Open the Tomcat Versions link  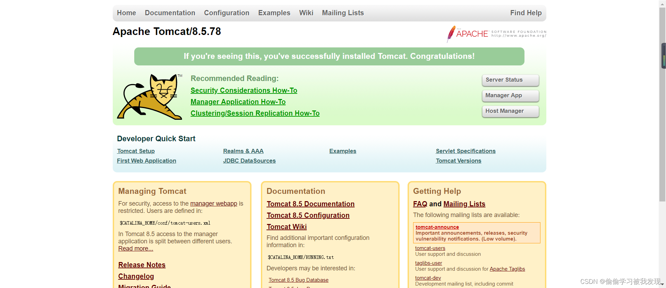(459, 161)
